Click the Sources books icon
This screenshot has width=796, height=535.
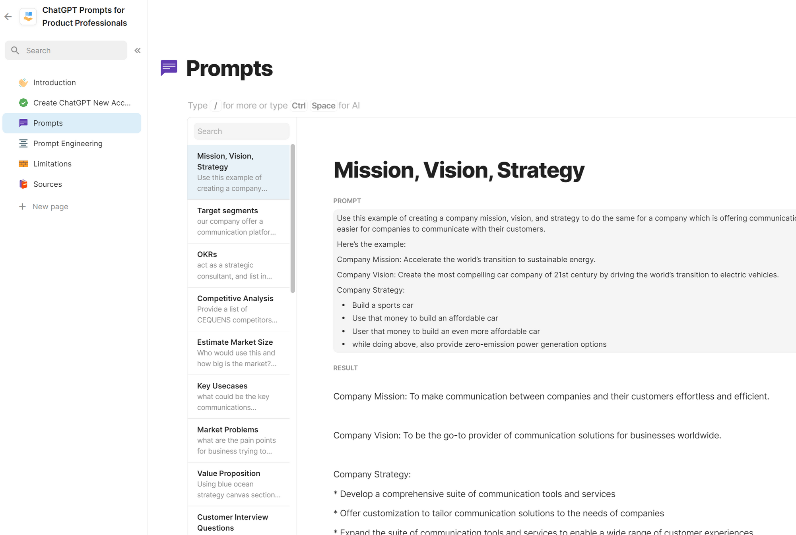pyautogui.click(x=23, y=184)
